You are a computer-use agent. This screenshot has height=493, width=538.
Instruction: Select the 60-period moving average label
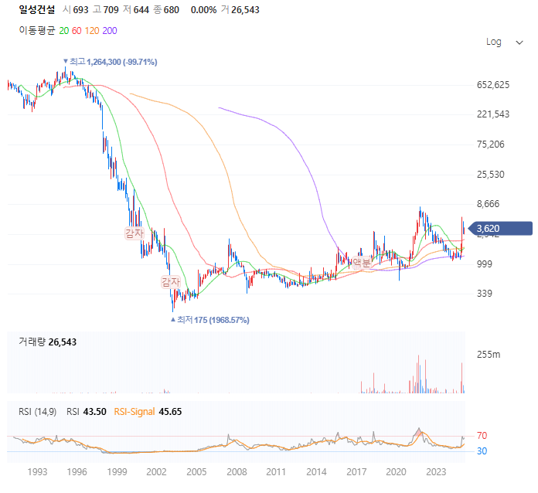coord(77,31)
